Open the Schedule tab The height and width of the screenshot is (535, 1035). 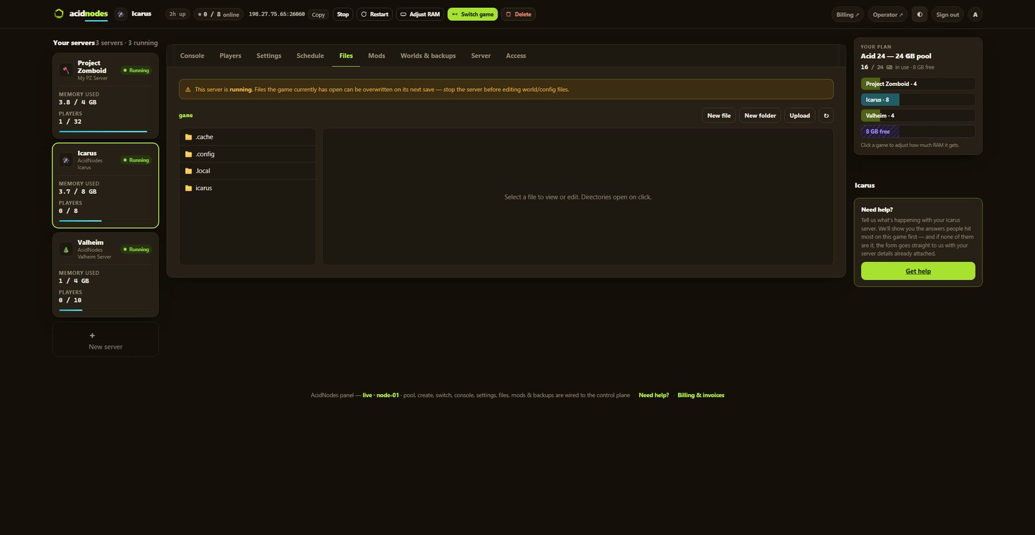310,56
